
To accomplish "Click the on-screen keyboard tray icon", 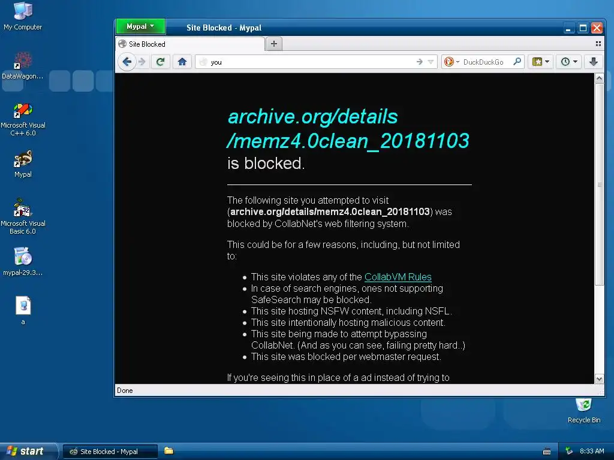I will point(547,452).
